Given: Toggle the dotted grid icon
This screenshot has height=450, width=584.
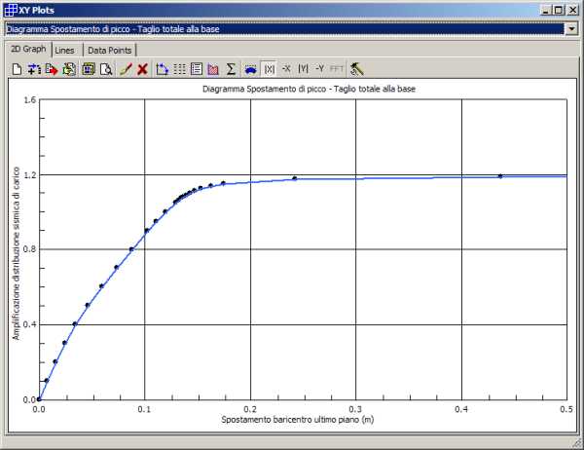Looking at the screenshot, I should [180, 69].
